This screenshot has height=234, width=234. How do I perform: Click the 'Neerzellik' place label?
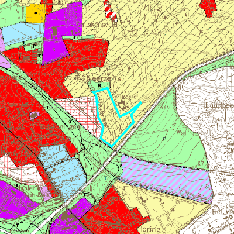(103, 78)
